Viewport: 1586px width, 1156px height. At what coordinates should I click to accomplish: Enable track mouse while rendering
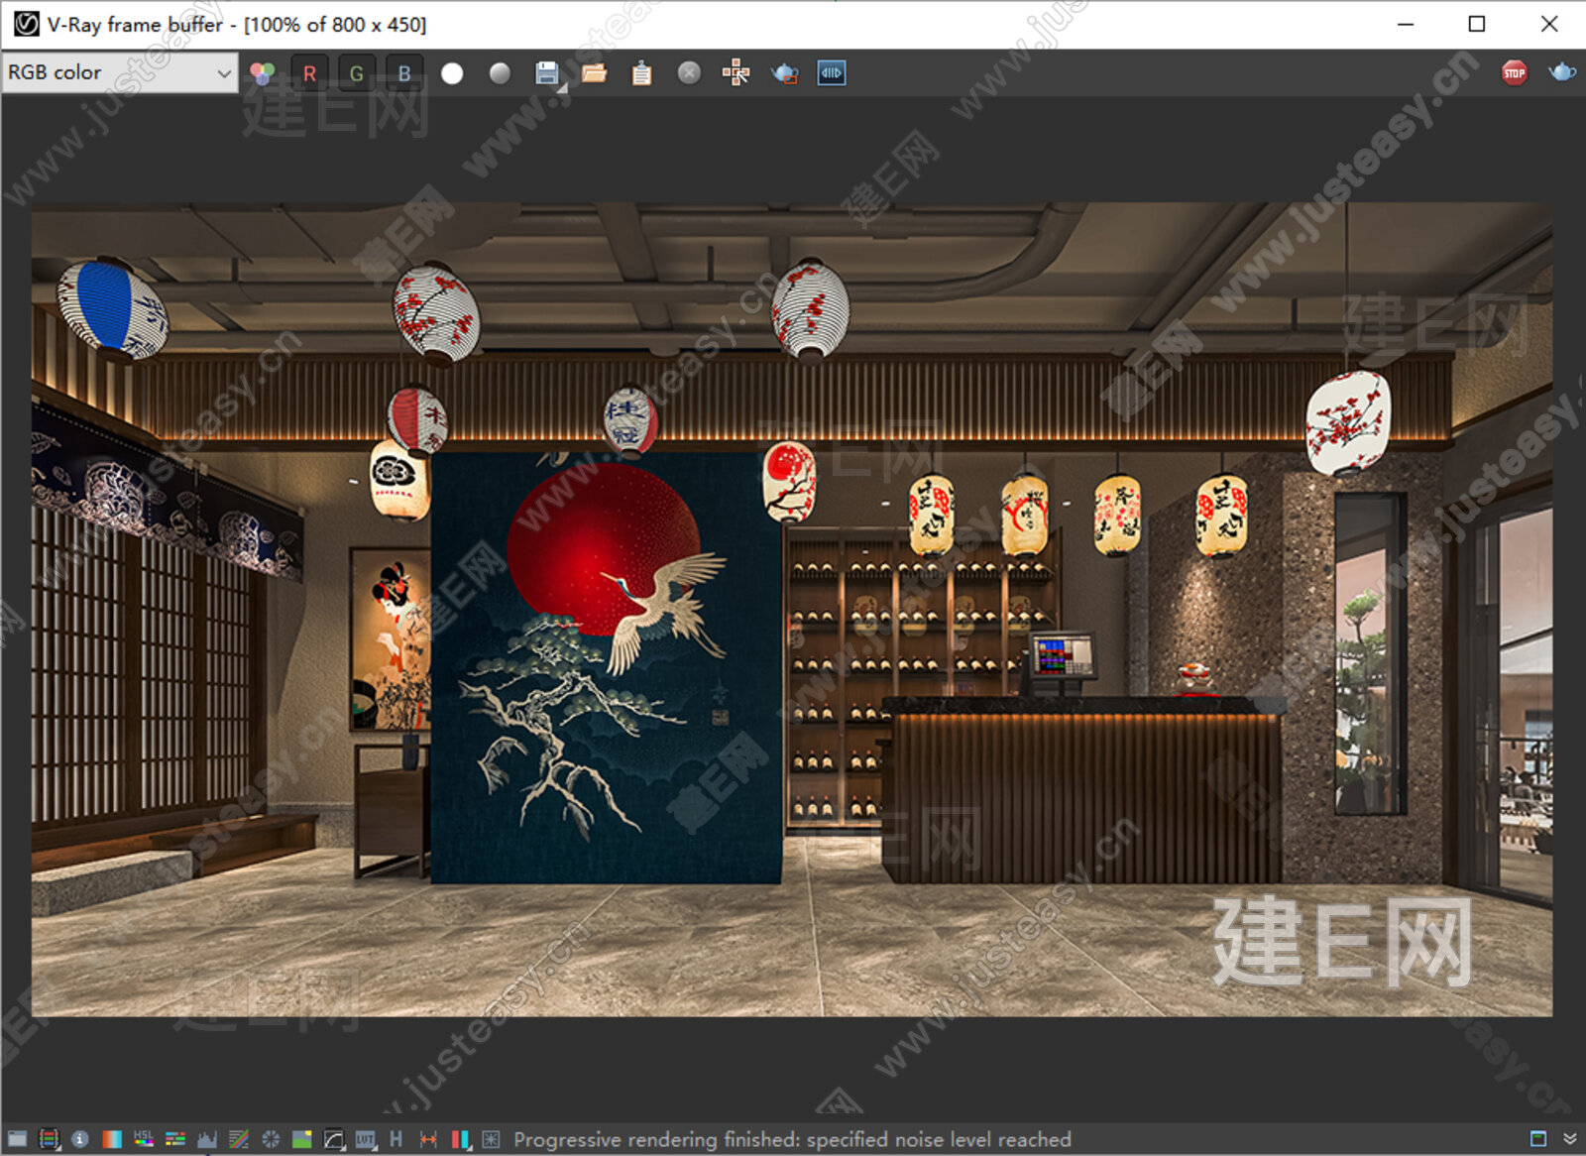click(x=736, y=73)
